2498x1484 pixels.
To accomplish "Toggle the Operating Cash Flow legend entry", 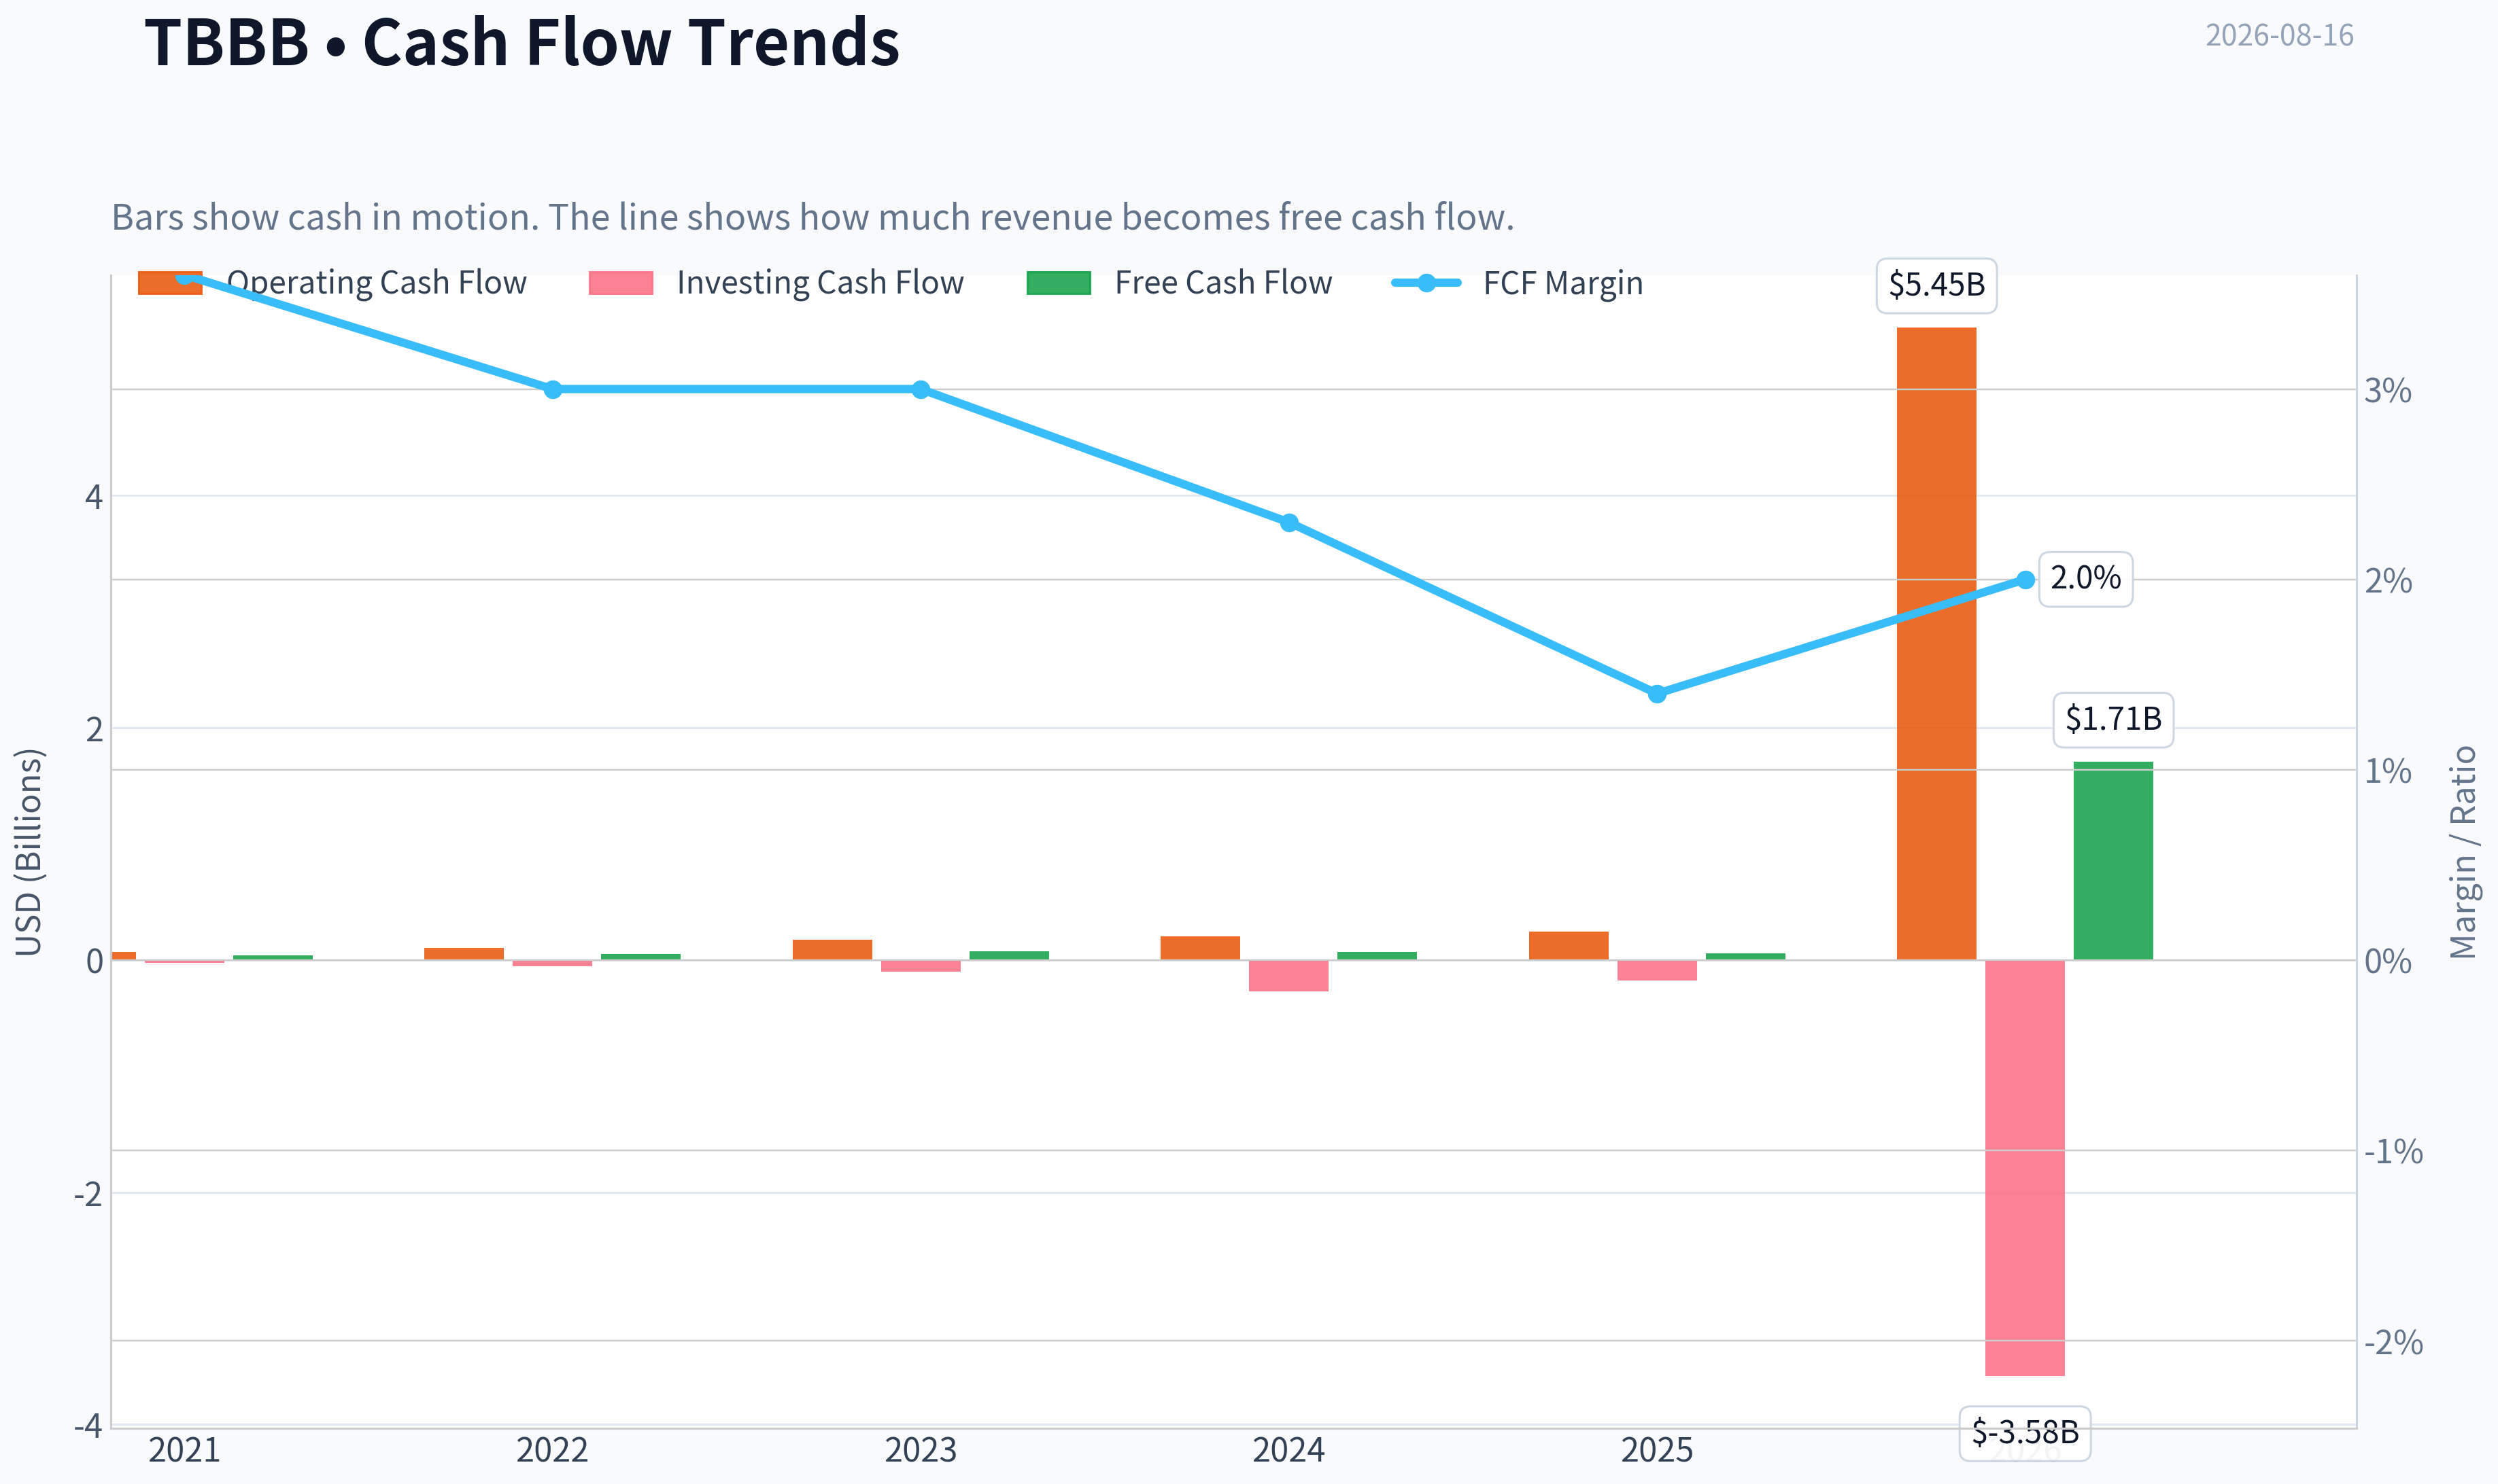I will tap(332, 283).
